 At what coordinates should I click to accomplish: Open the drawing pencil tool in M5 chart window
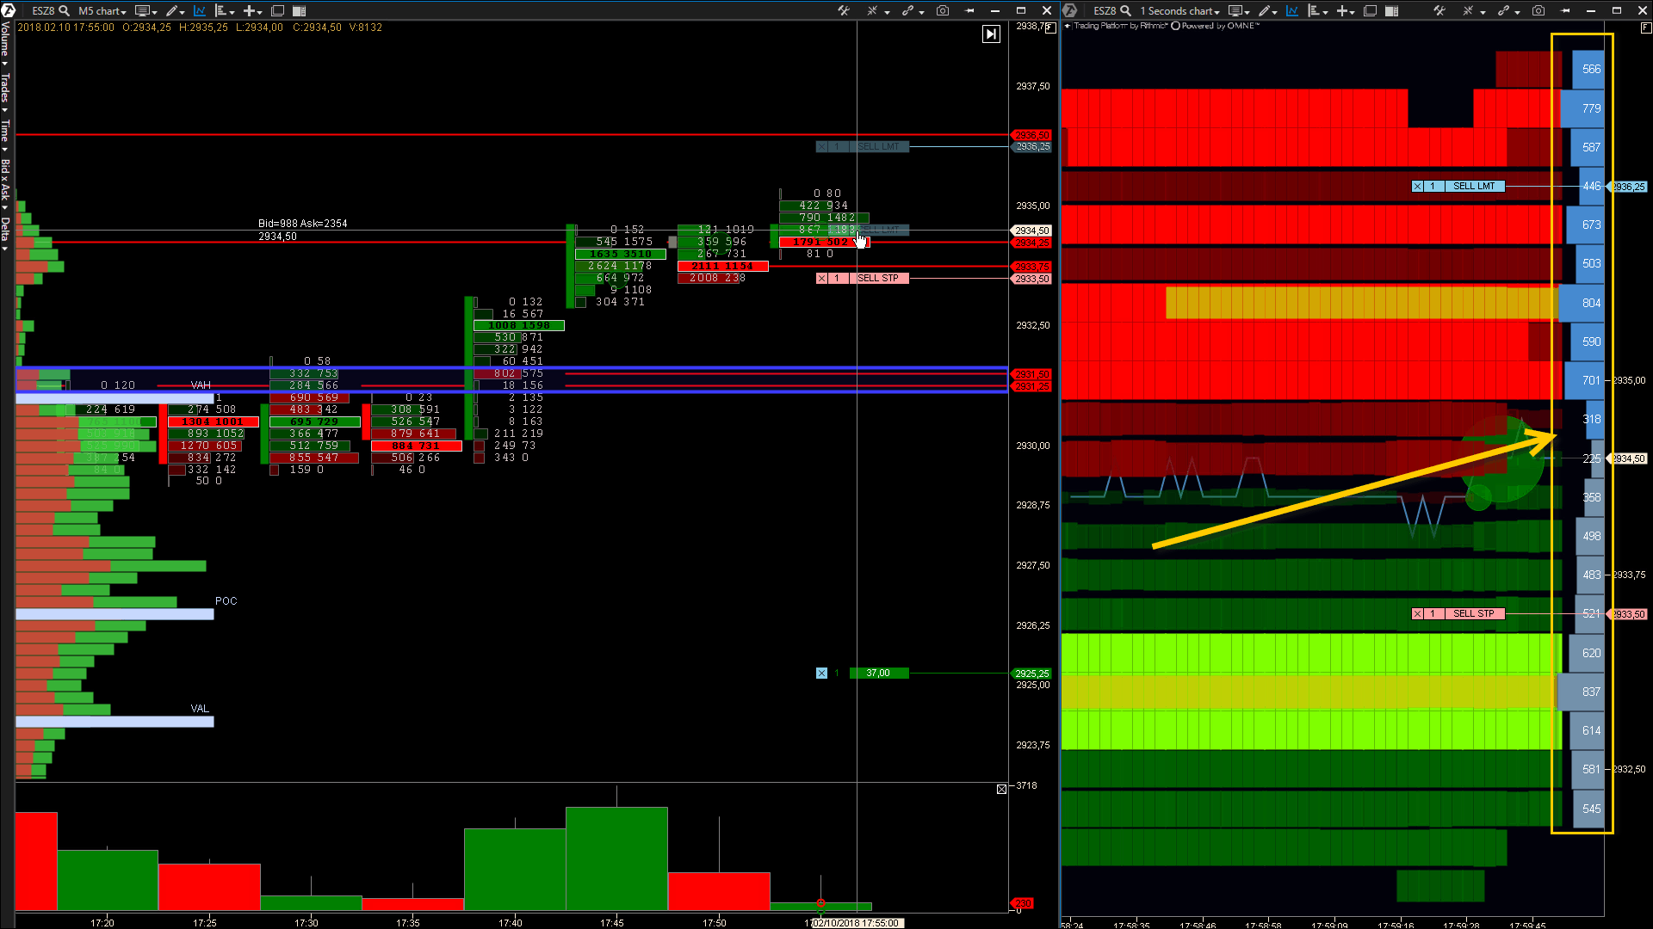[171, 10]
